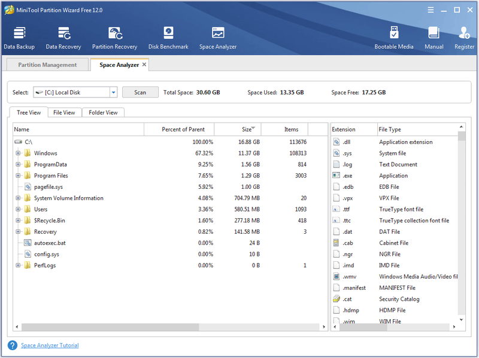This screenshot has width=479, height=358.
Task: Click the Scan button
Action: click(140, 93)
